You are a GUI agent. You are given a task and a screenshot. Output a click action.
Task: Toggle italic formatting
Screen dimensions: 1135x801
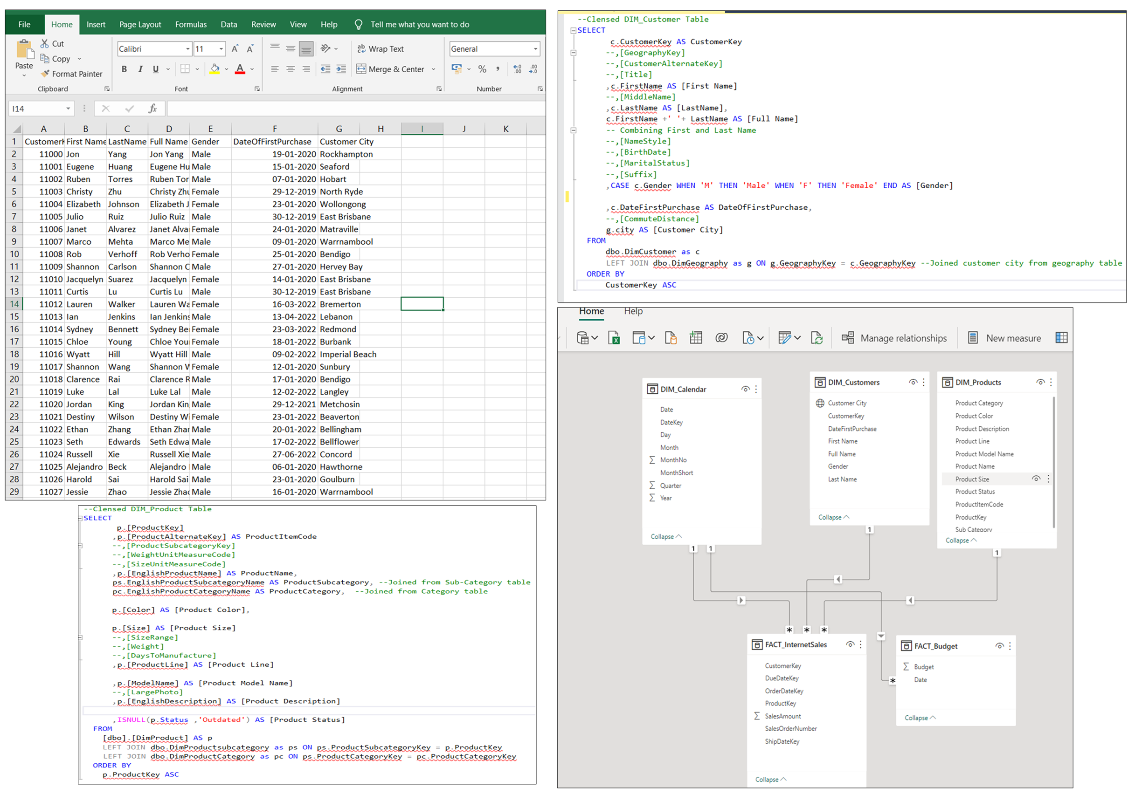tap(140, 69)
